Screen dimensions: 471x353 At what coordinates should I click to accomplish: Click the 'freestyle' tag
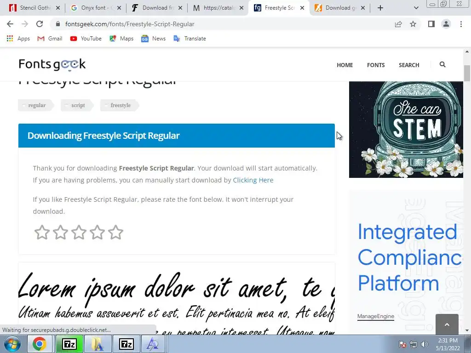(119, 105)
